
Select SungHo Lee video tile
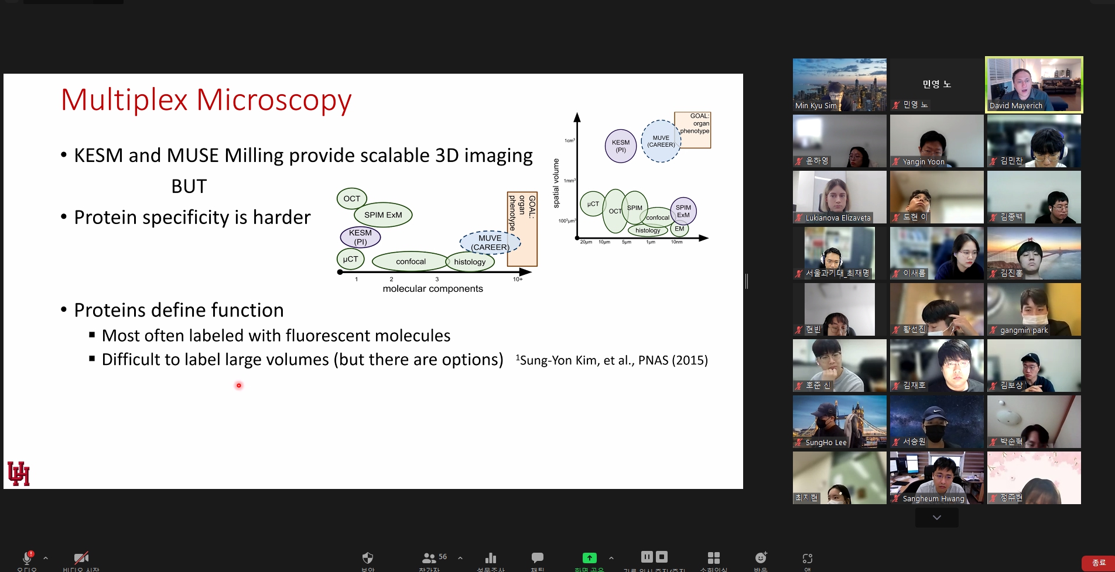click(x=840, y=422)
